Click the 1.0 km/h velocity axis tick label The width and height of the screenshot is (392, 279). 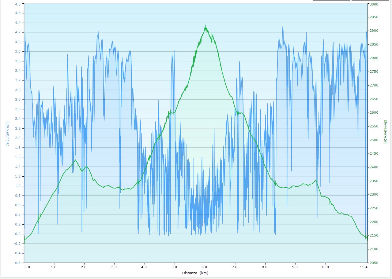[18, 186]
